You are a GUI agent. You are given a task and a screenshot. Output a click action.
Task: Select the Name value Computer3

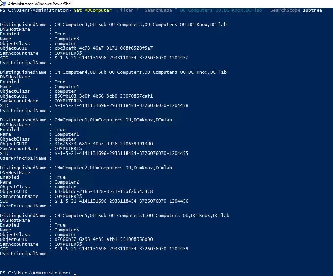pyautogui.click(x=67, y=39)
